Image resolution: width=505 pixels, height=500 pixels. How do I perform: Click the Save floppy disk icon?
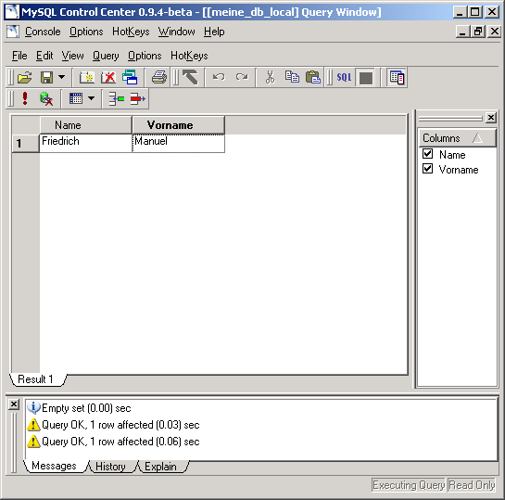coord(46,77)
